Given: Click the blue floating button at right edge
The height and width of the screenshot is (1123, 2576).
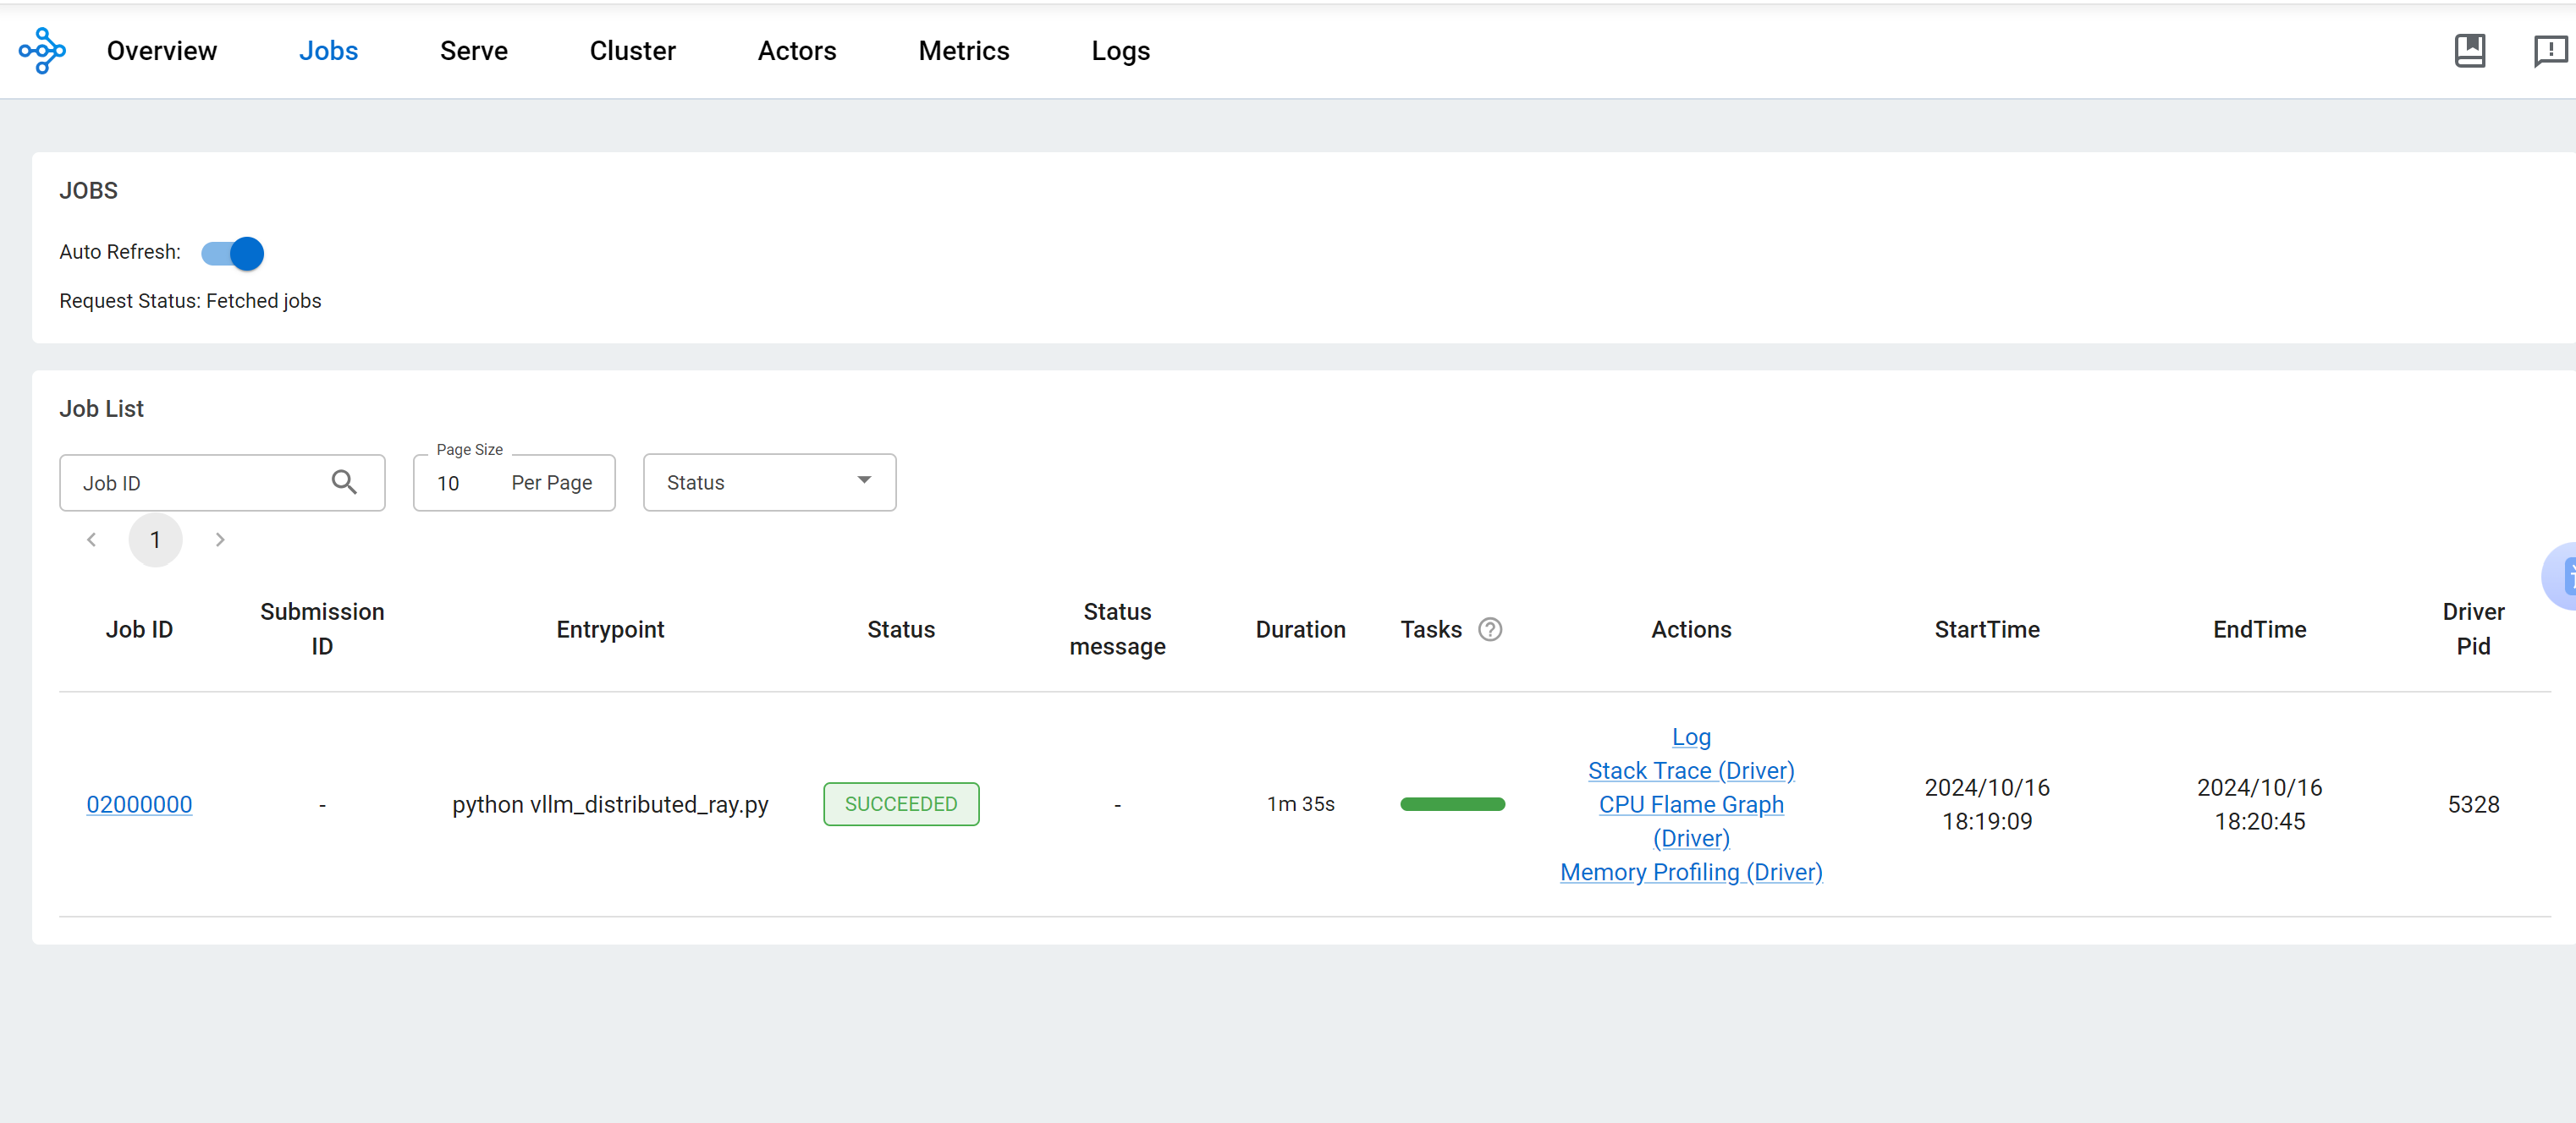Looking at the screenshot, I should coord(2560,577).
